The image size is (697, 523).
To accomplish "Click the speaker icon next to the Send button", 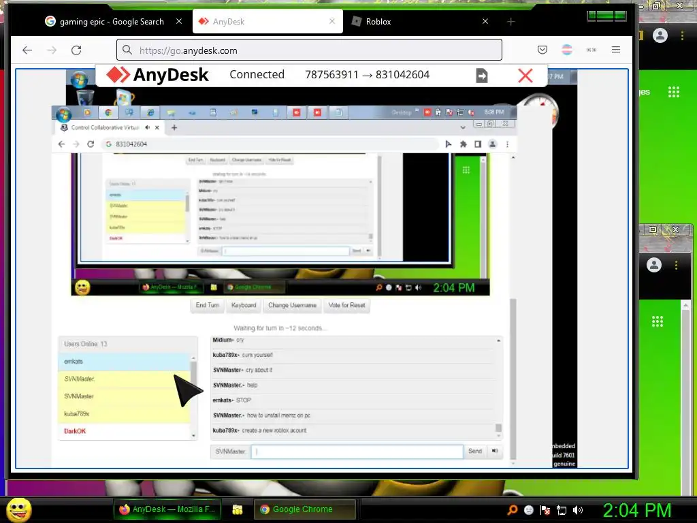I will coord(495,451).
